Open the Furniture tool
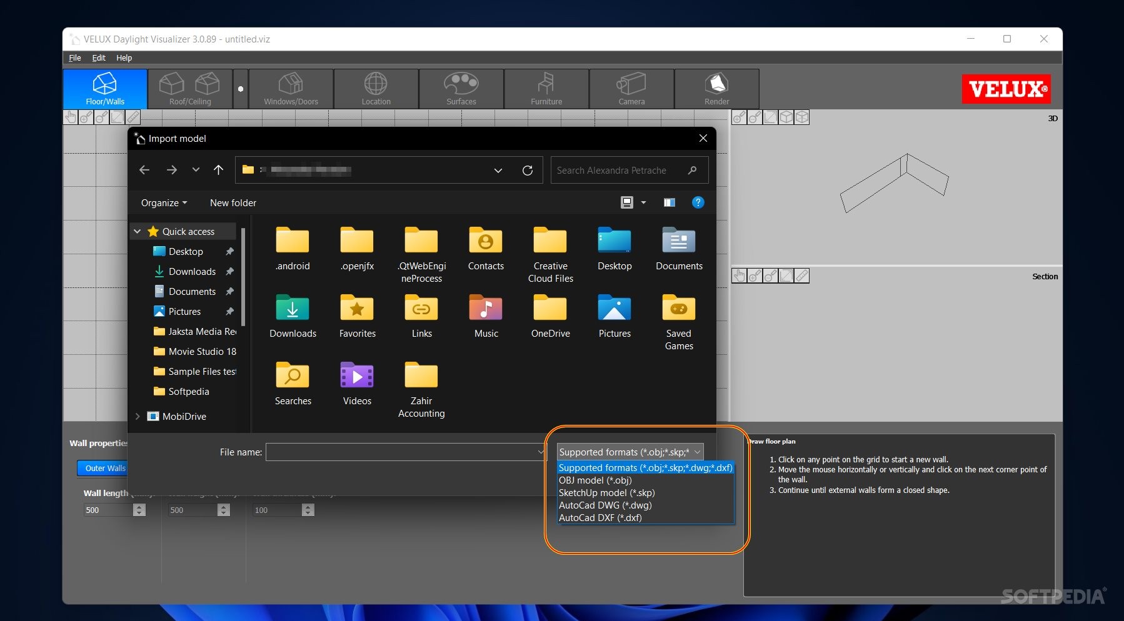Viewport: 1124px width, 621px height. click(546, 89)
